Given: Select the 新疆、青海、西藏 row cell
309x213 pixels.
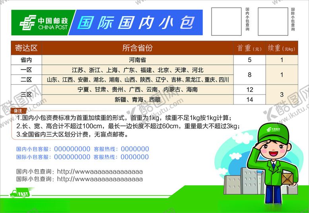Looking at the screenshot, I should 137,100.
